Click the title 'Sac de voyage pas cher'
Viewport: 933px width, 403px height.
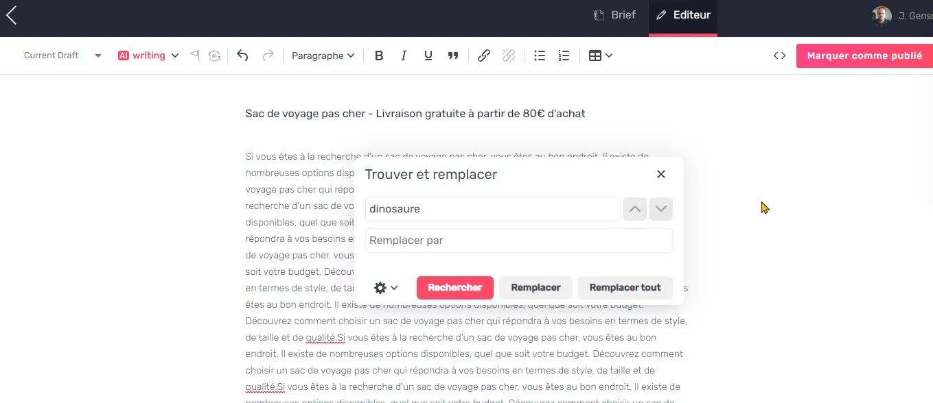tap(306, 114)
